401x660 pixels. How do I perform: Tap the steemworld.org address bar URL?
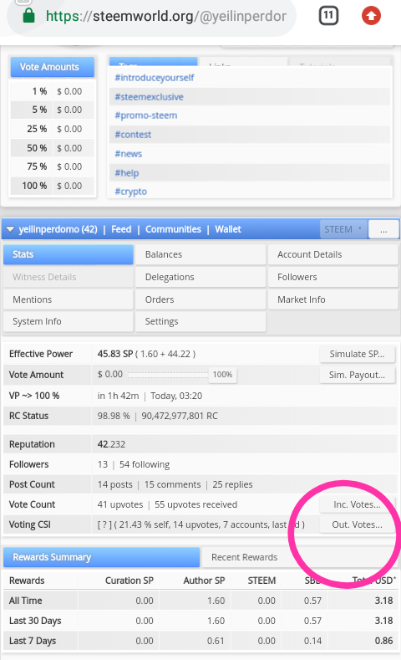tap(166, 16)
